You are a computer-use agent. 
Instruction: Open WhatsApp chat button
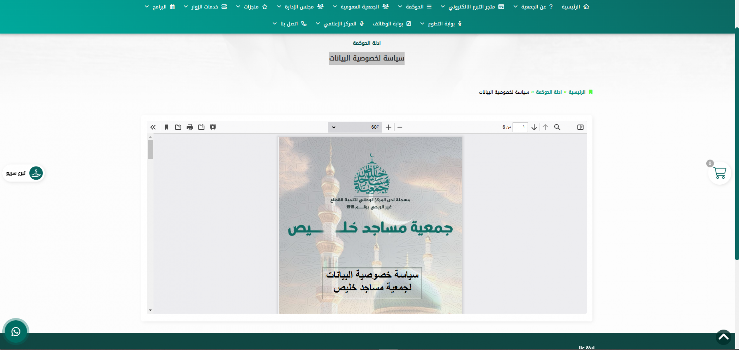[x=16, y=332]
